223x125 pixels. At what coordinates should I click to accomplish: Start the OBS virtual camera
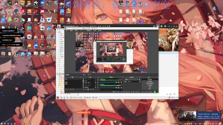click(x=150, y=83)
